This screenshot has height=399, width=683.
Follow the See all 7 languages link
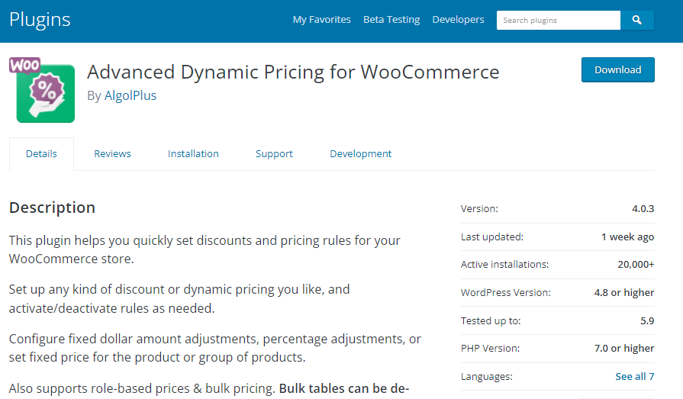click(x=634, y=376)
